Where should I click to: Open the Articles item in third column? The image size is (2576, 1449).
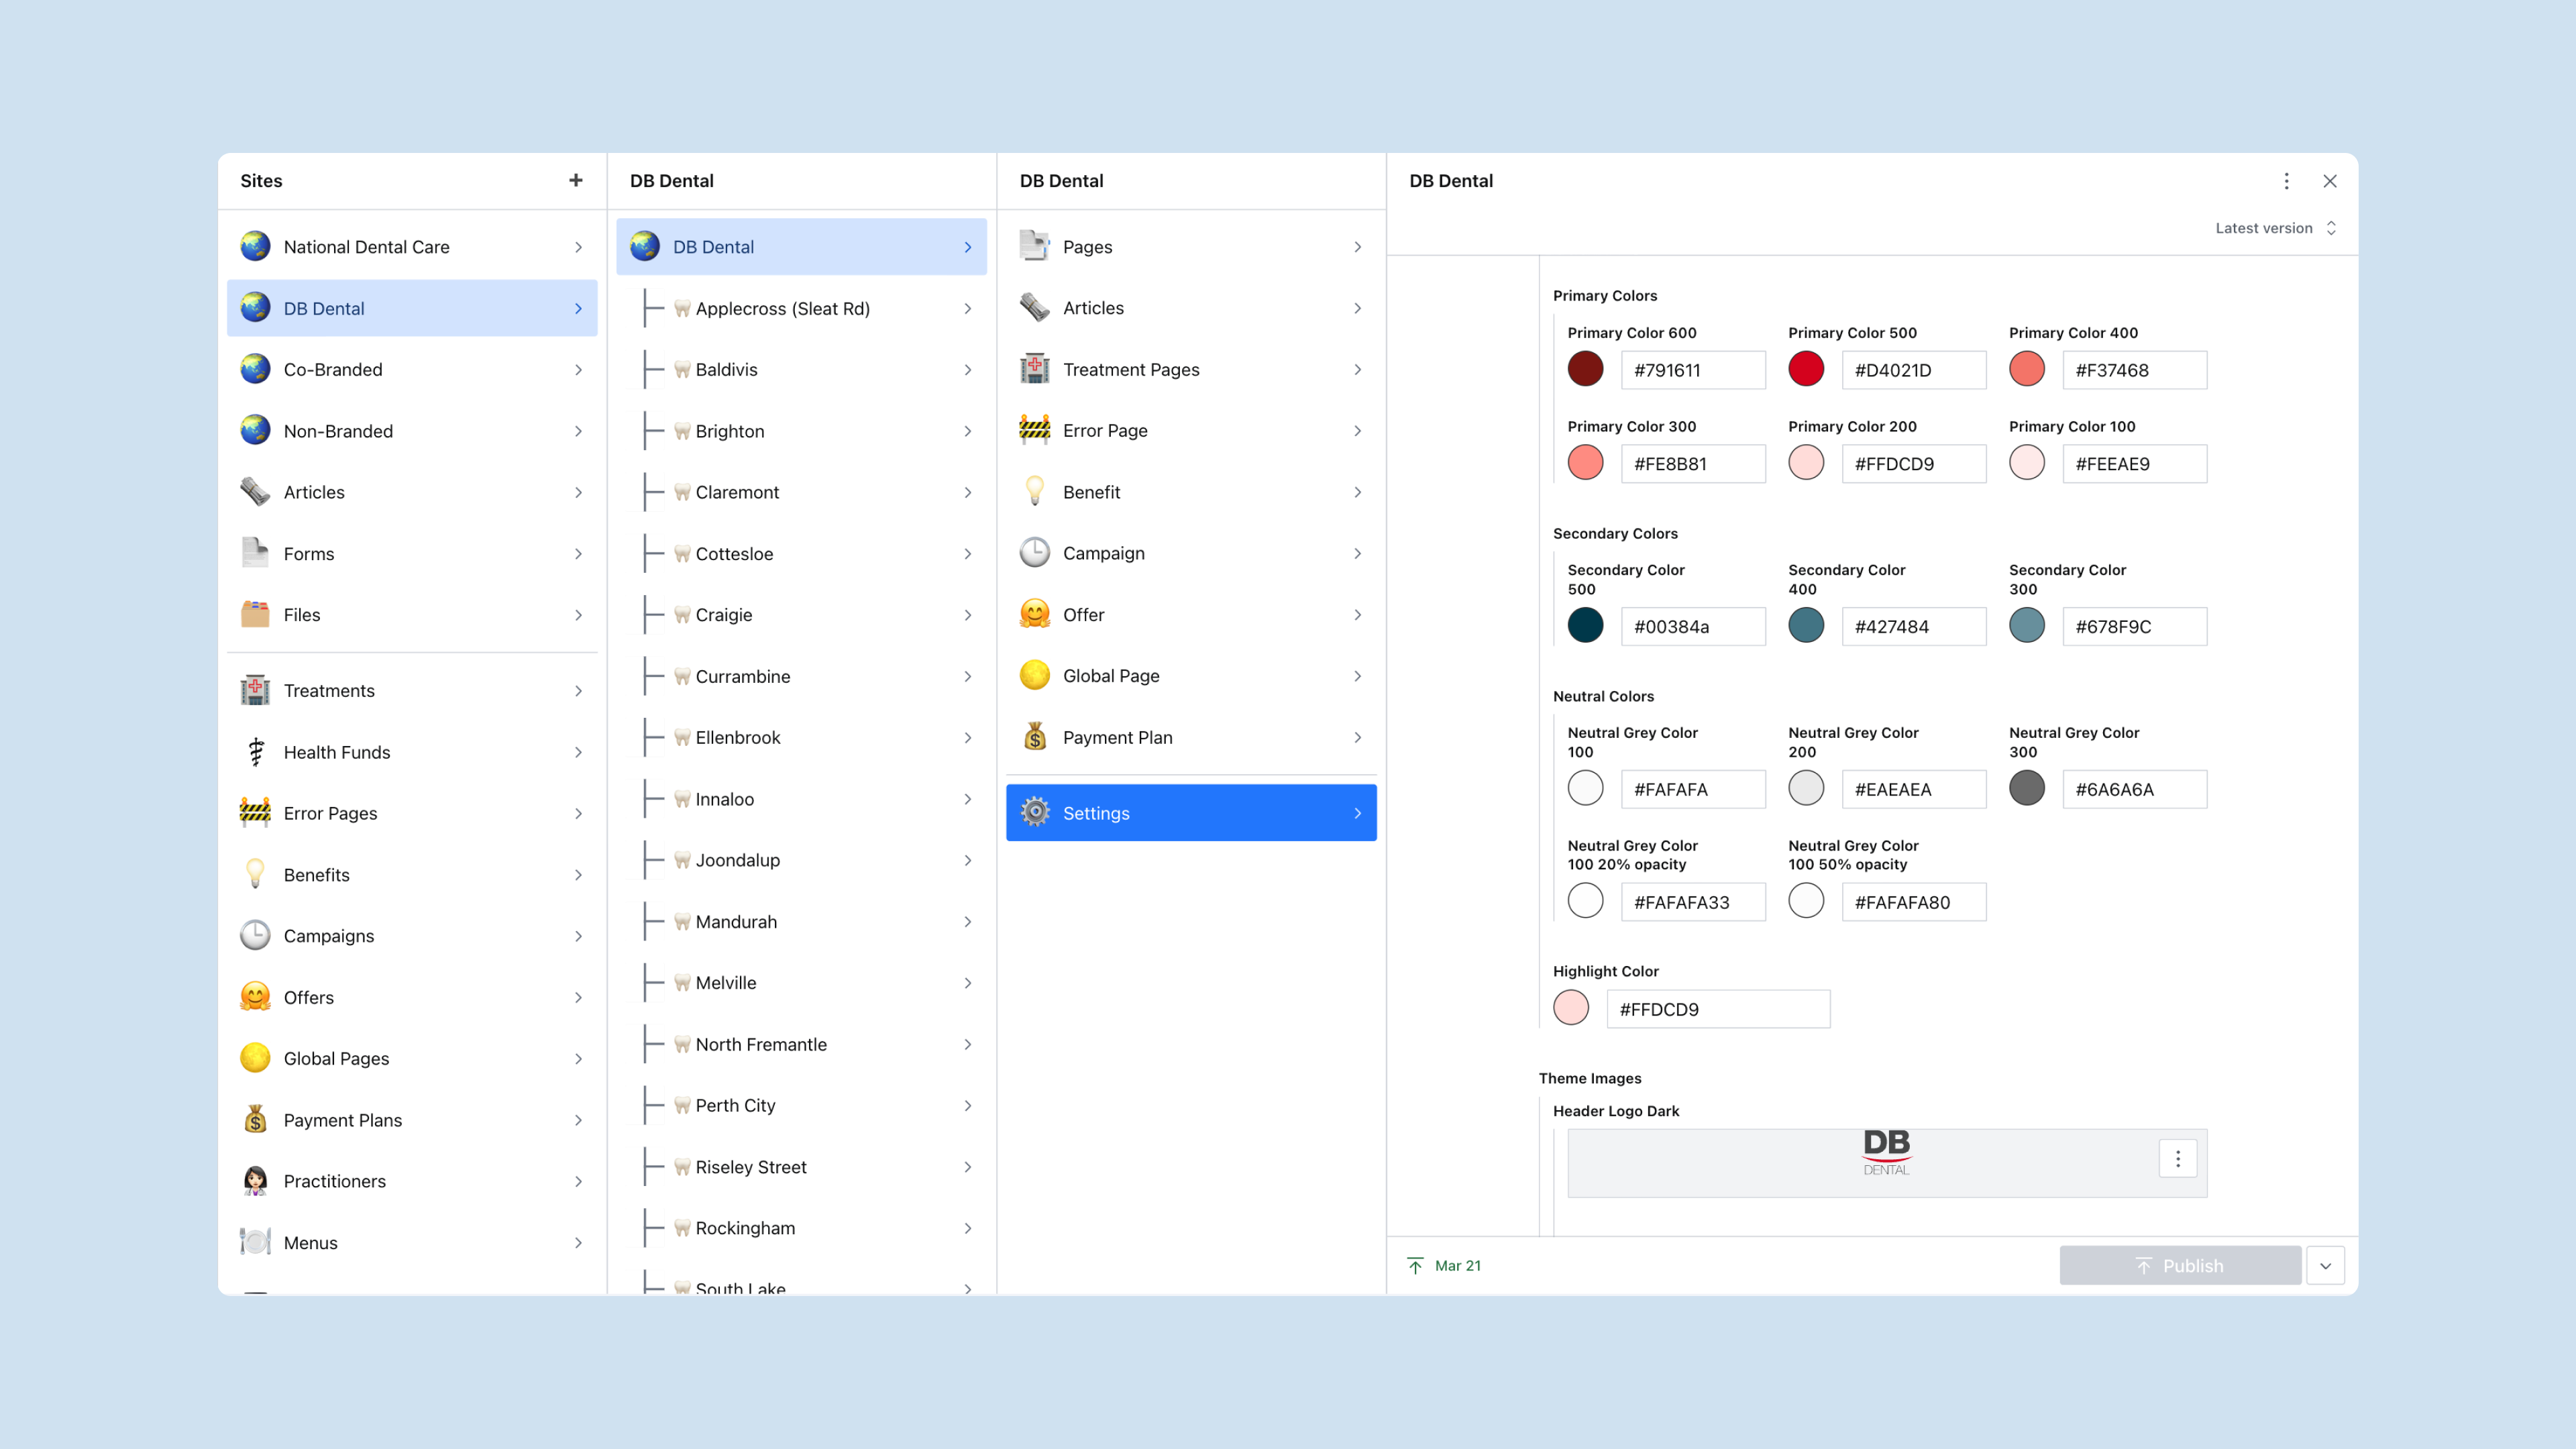coord(1191,308)
